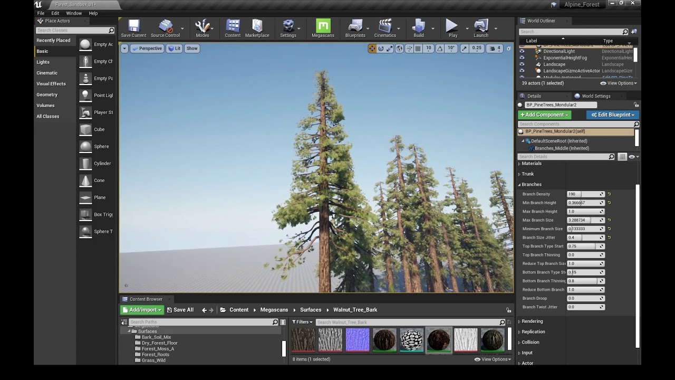The height and width of the screenshot is (380, 675).
Task: Reset Branch Density to default arrow
Action: (609, 194)
